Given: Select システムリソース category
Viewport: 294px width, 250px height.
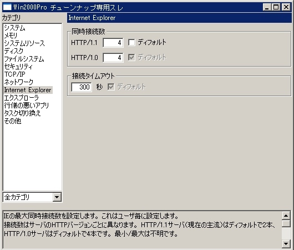Looking at the screenshot, I should [24, 43].
